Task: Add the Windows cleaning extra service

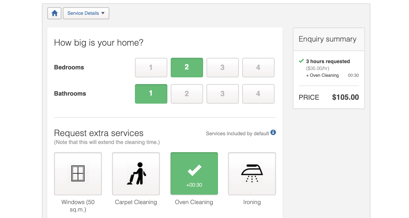Action: pyautogui.click(x=78, y=173)
